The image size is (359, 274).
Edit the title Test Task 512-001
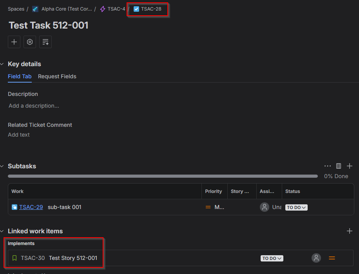click(x=49, y=25)
